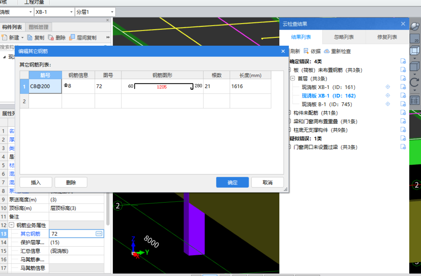Open the 浇板 component type dropdown
421x276 pixels.
tap(31, 12)
